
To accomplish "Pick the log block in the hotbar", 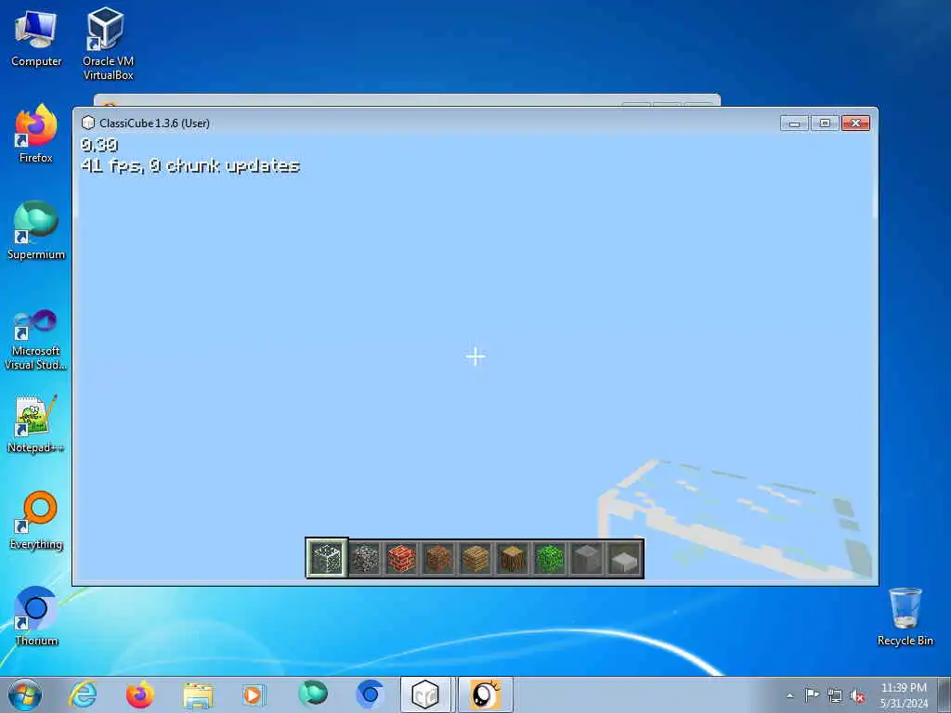I will coord(513,558).
